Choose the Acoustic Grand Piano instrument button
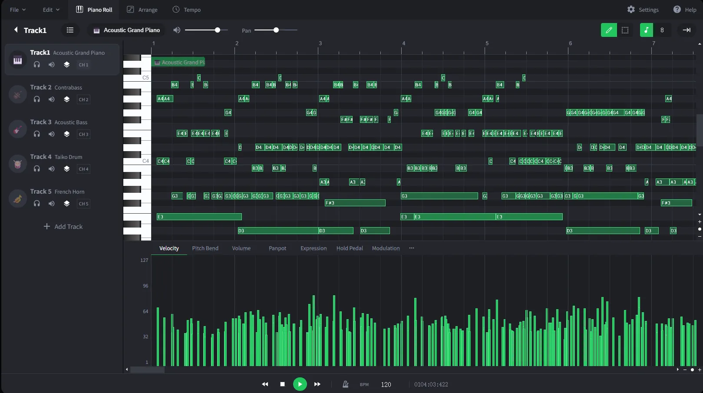This screenshot has height=393, width=703. (x=127, y=30)
